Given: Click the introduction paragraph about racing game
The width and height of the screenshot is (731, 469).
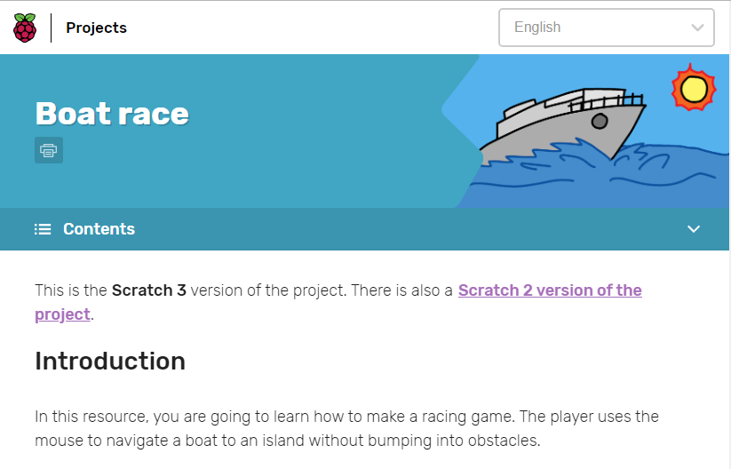Looking at the screenshot, I should (346, 428).
